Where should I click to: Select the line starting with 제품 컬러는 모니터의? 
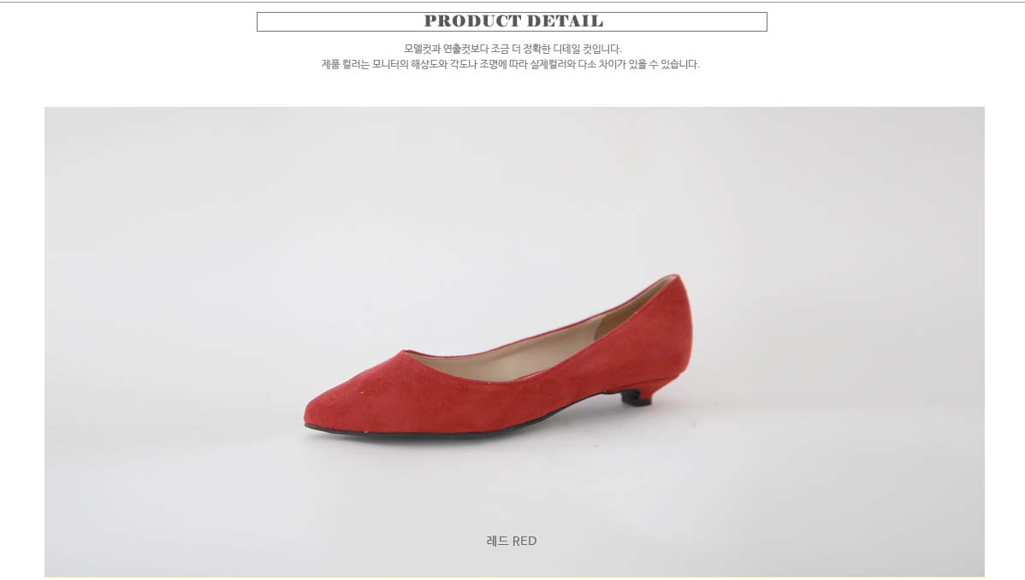(511, 64)
